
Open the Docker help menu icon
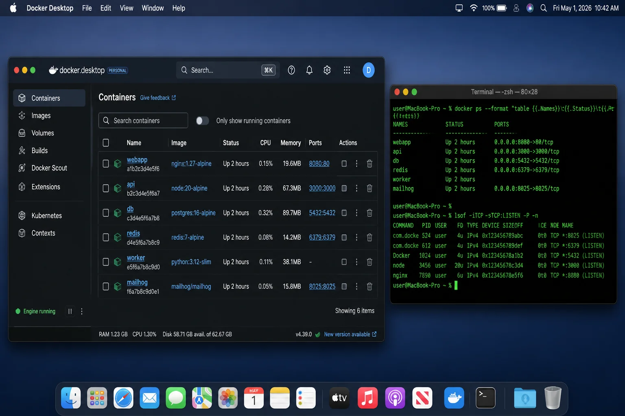coord(291,70)
